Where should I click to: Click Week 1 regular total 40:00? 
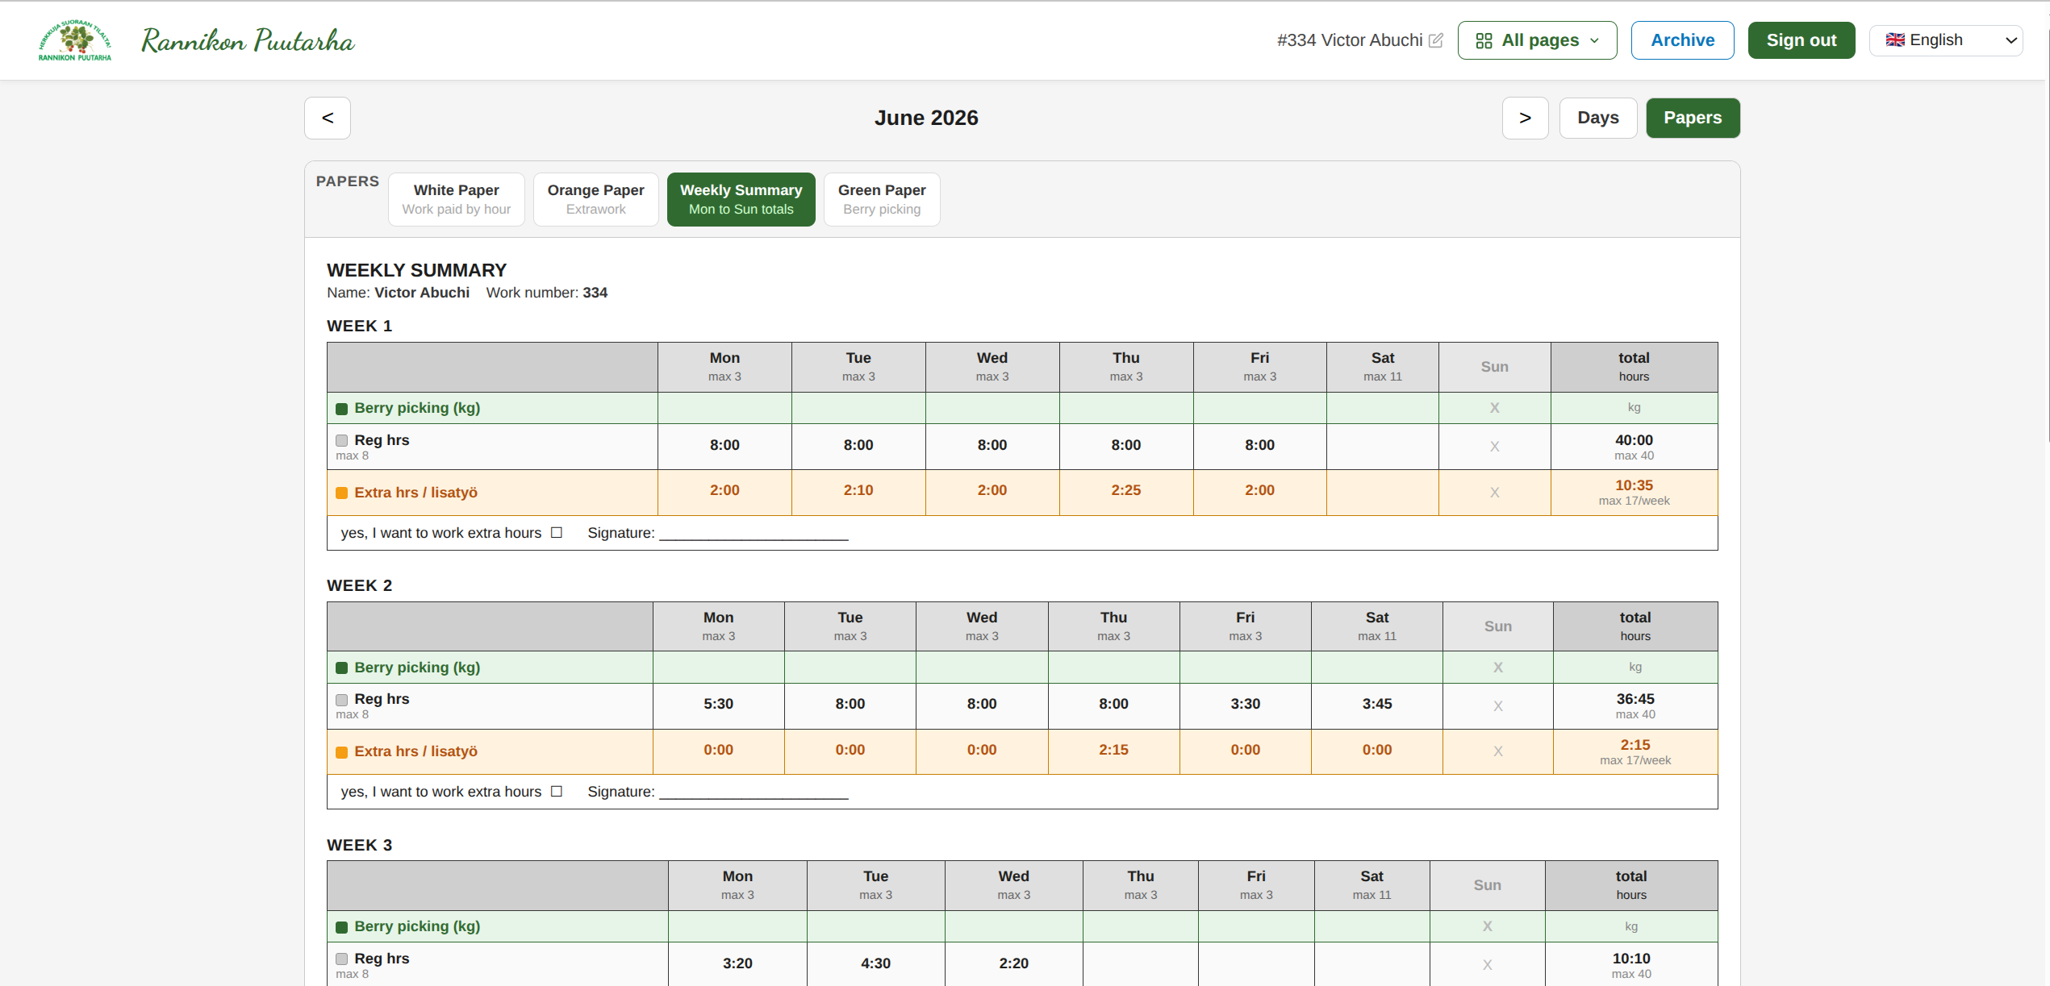click(x=1634, y=440)
